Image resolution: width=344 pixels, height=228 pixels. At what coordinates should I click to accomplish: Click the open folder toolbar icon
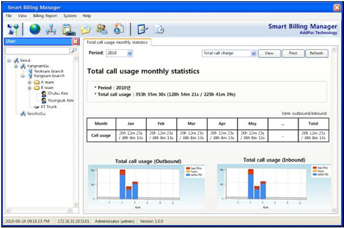(86, 29)
